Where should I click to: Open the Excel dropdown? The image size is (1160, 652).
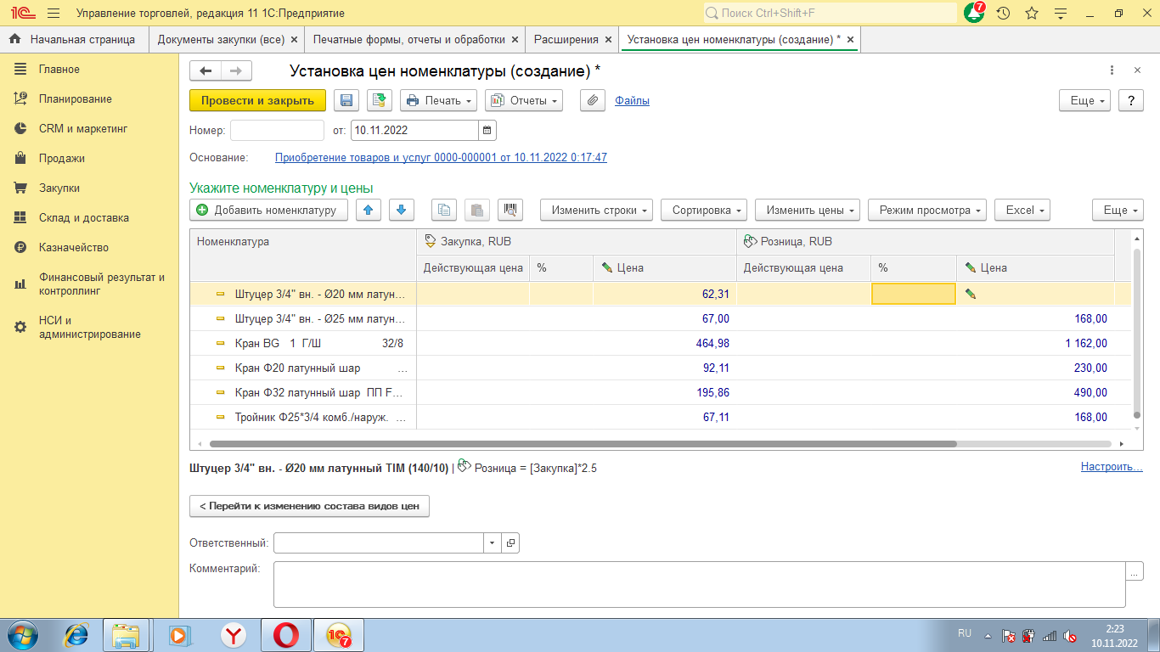tap(1022, 210)
